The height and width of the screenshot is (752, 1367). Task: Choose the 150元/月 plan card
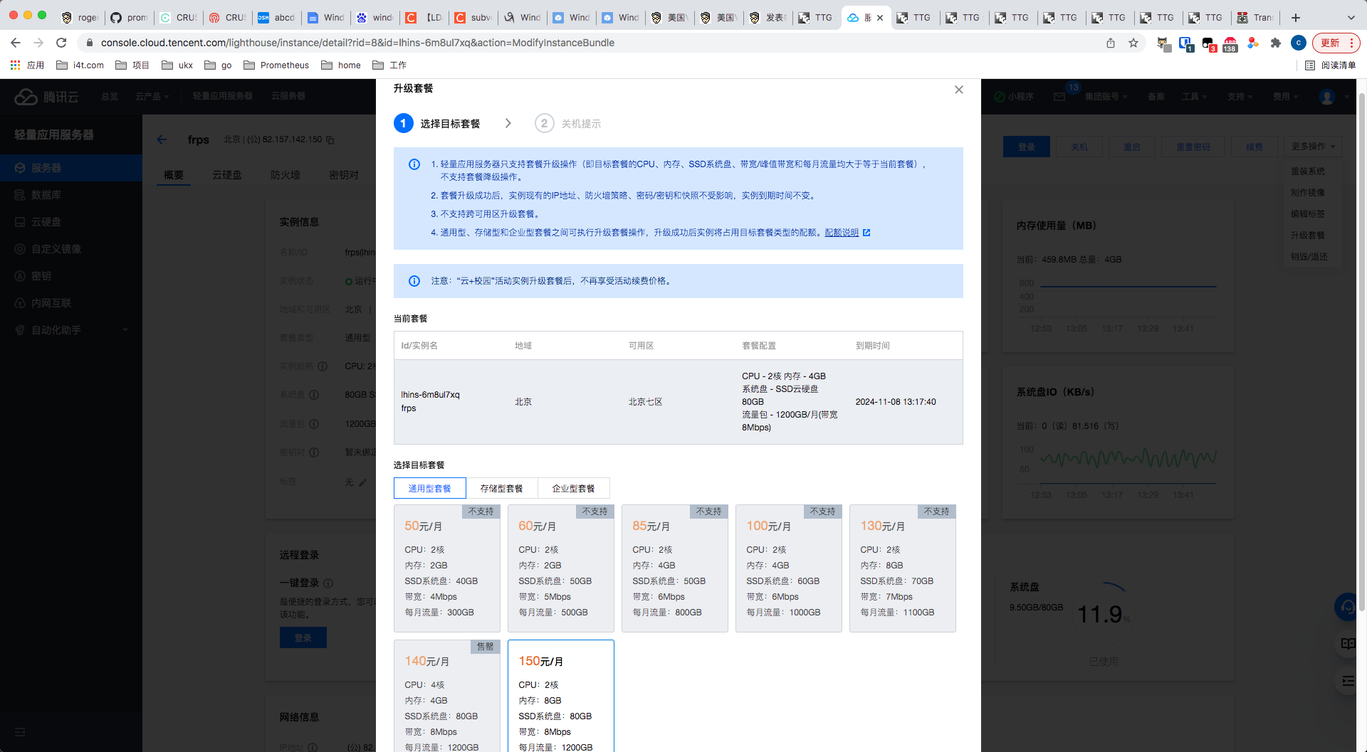561,696
